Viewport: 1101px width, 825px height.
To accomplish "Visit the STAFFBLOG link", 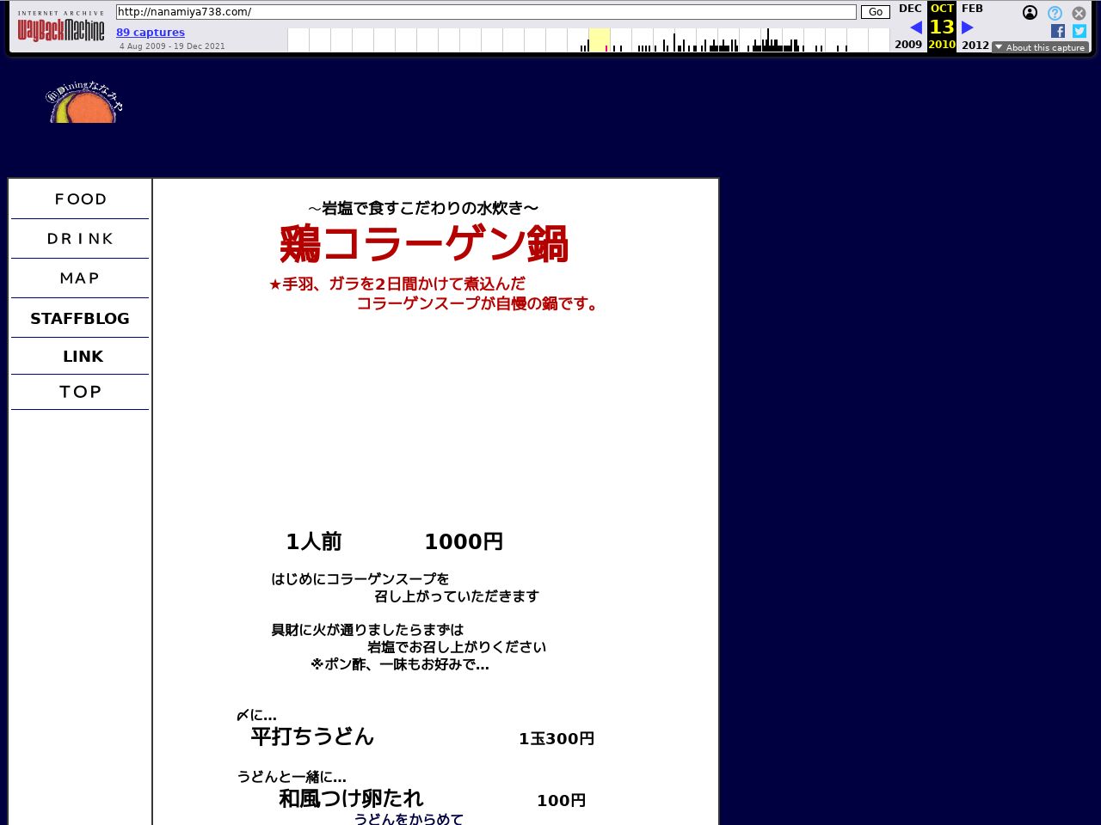I will (x=80, y=319).
